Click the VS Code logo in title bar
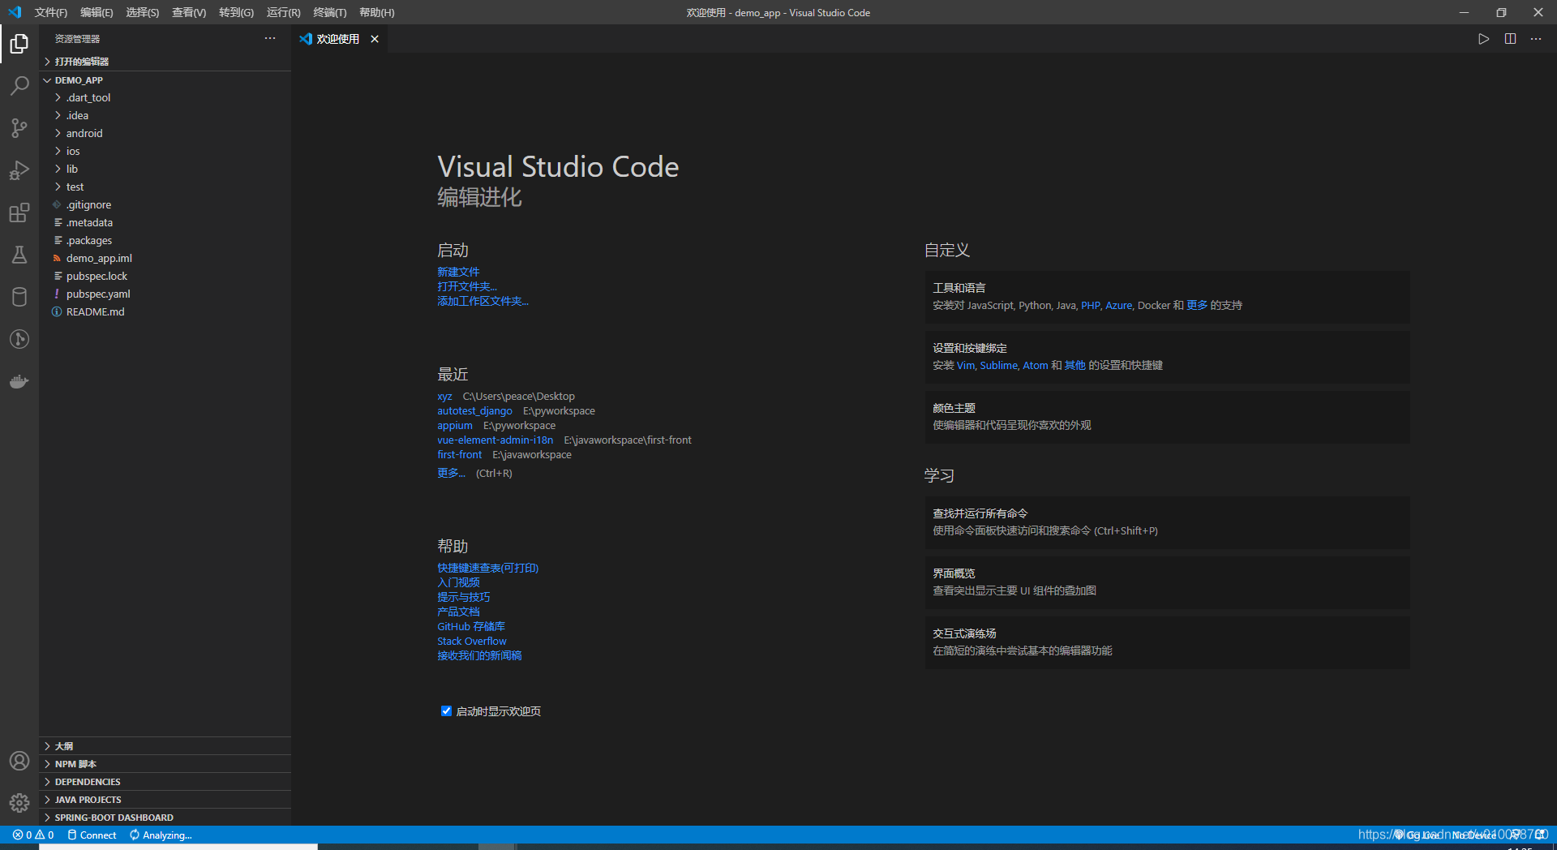Viewport: 1557px width, 850px height. click(x=15, y=12)
